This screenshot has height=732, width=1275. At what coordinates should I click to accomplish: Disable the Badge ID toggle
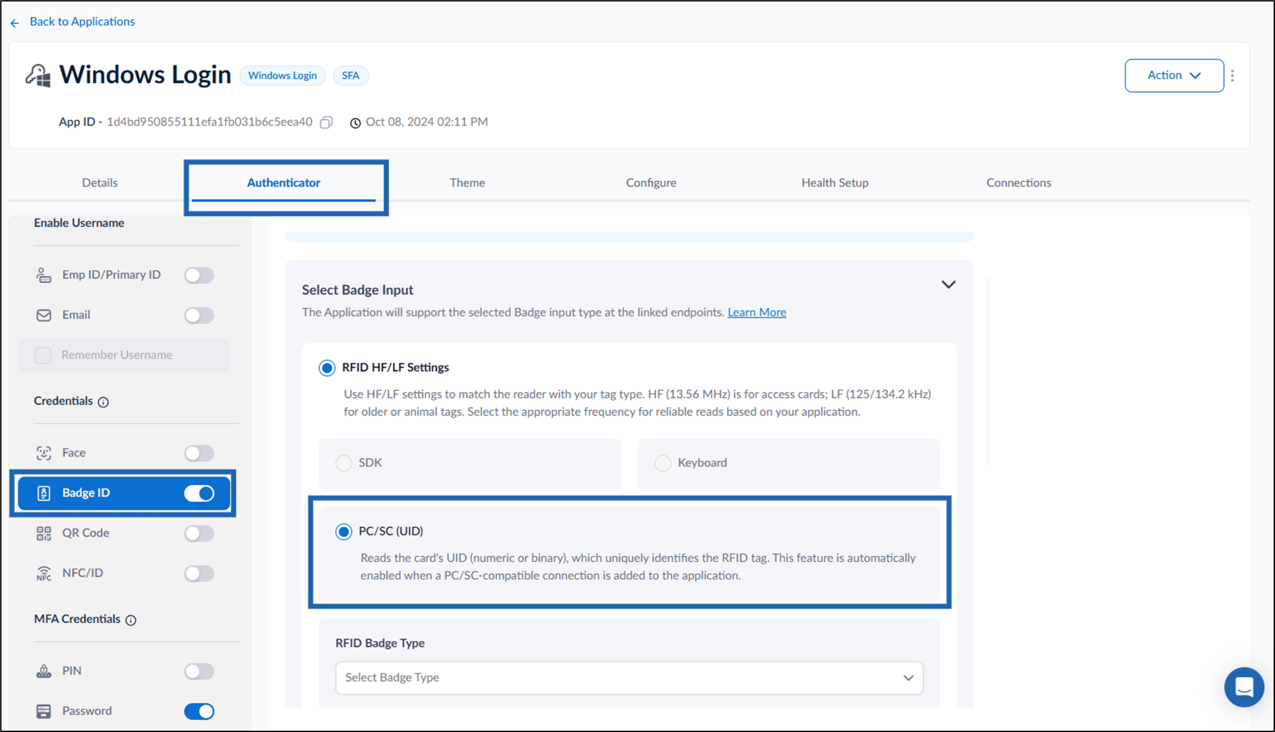(x=199, y=493)
